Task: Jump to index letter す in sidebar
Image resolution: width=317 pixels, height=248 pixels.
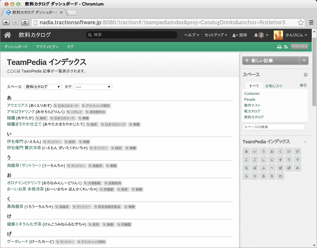Action: 280,160
